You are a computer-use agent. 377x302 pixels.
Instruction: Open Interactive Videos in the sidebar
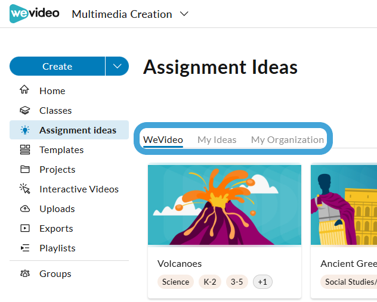pyautogui.click(x=69, y=189)
